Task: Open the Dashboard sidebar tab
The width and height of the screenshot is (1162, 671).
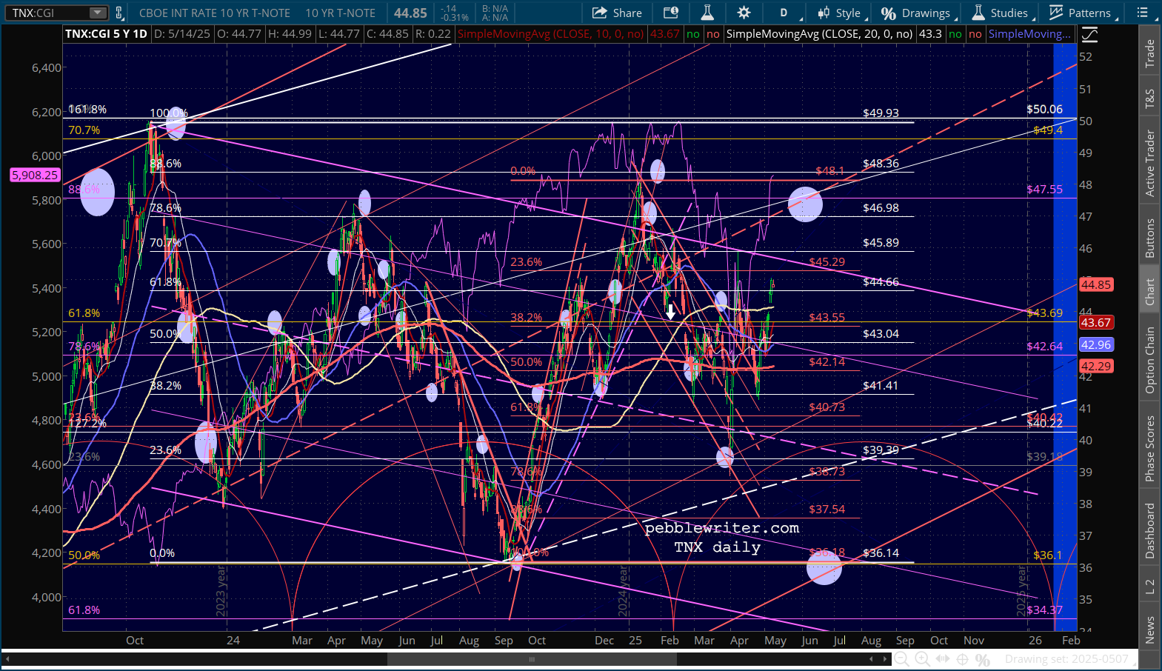Action: [1149, 531]
